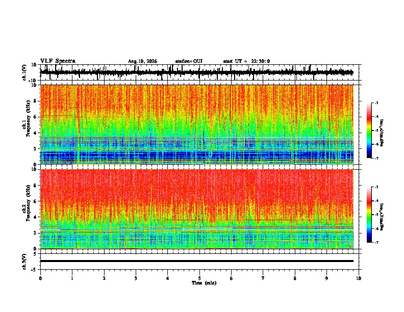Viewport: 404px width, 312px height.
Task: Click the 4 kHz tick on ch.2 frequency axis
Action: pyautogui.click(x=36, y=217)
